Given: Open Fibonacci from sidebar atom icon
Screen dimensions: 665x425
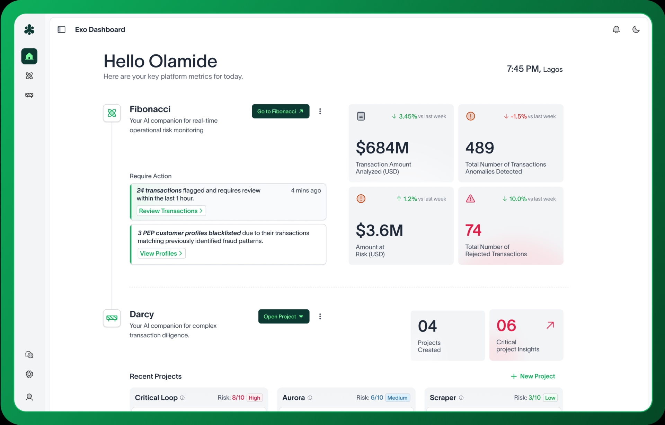Looking at the screenshot, I should pos(29,76).
